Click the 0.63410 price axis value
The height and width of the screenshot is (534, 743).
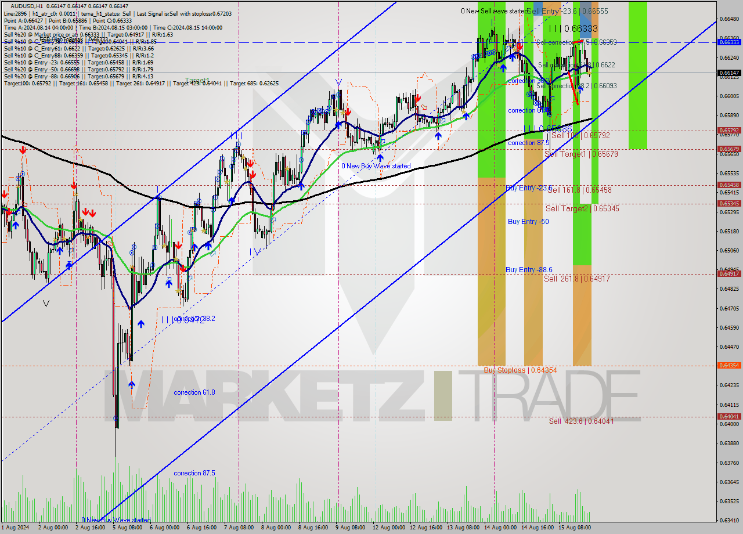point(729,521)
